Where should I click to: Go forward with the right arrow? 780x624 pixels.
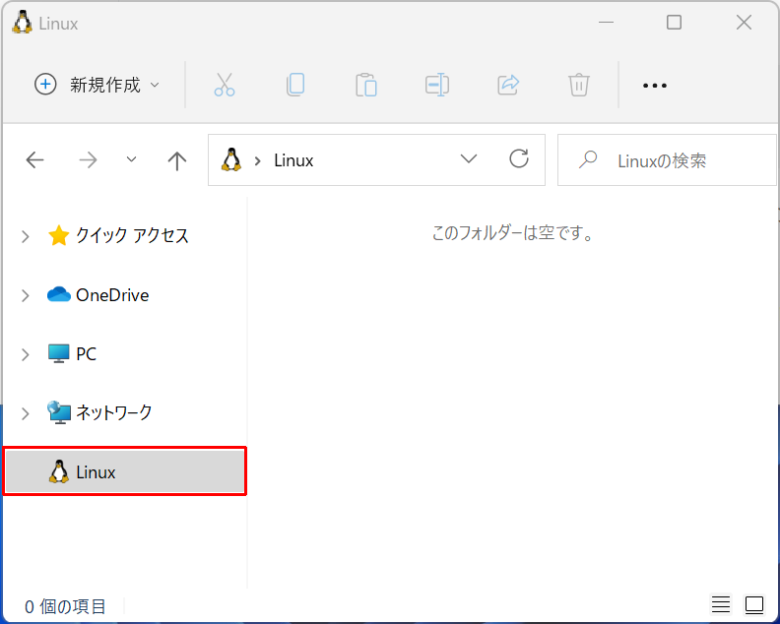88,160
